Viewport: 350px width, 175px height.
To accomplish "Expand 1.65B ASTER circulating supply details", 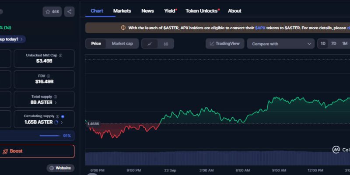I will pyautogui.click(x=61, y=122).
